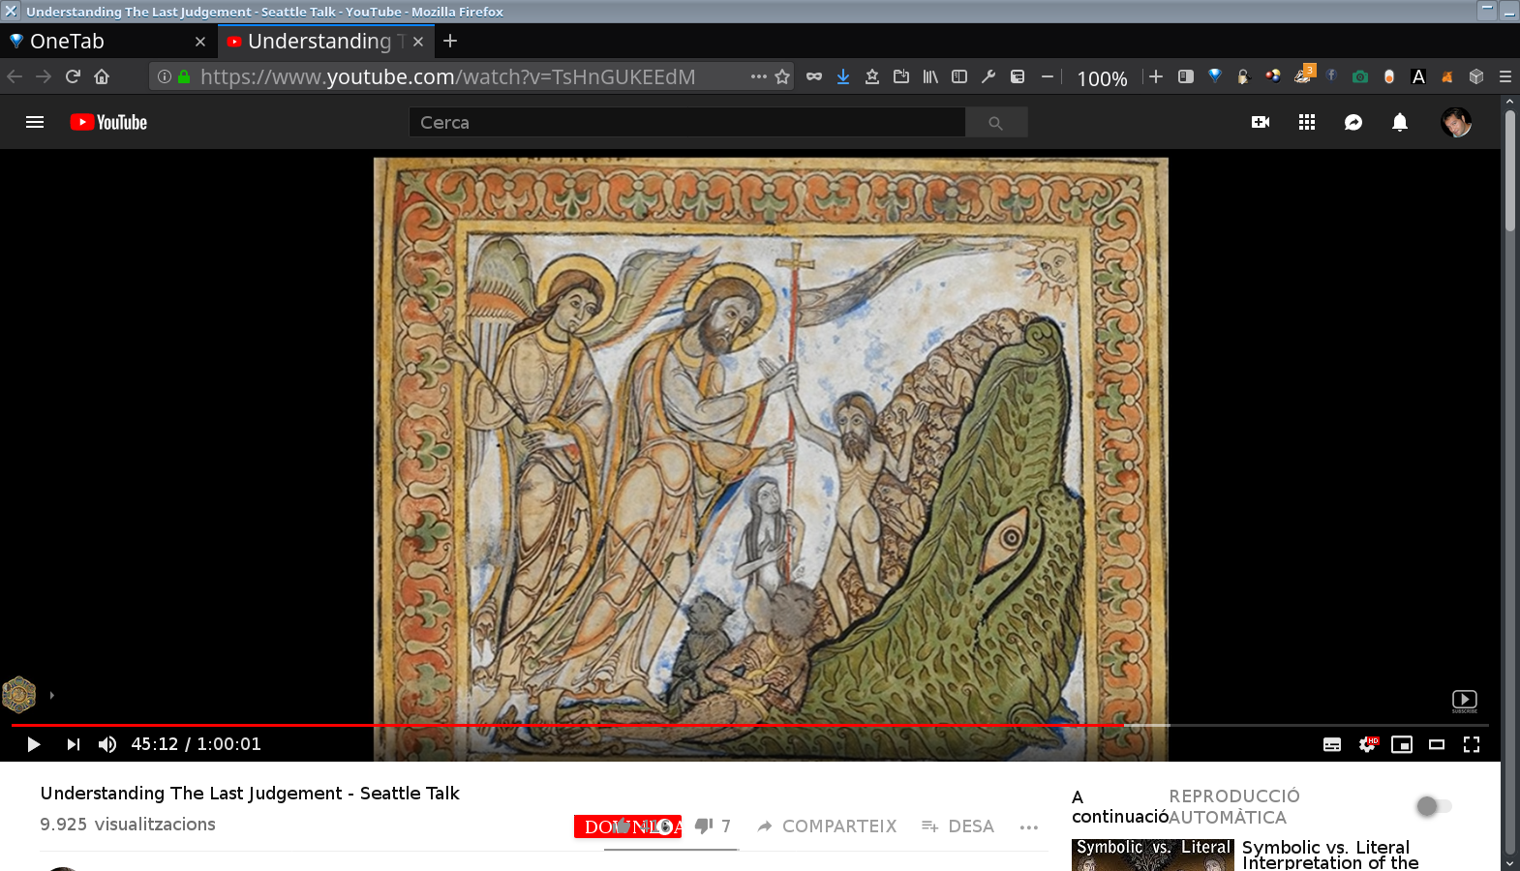Open developer tools wrench icon

click(x=988, y=76)
